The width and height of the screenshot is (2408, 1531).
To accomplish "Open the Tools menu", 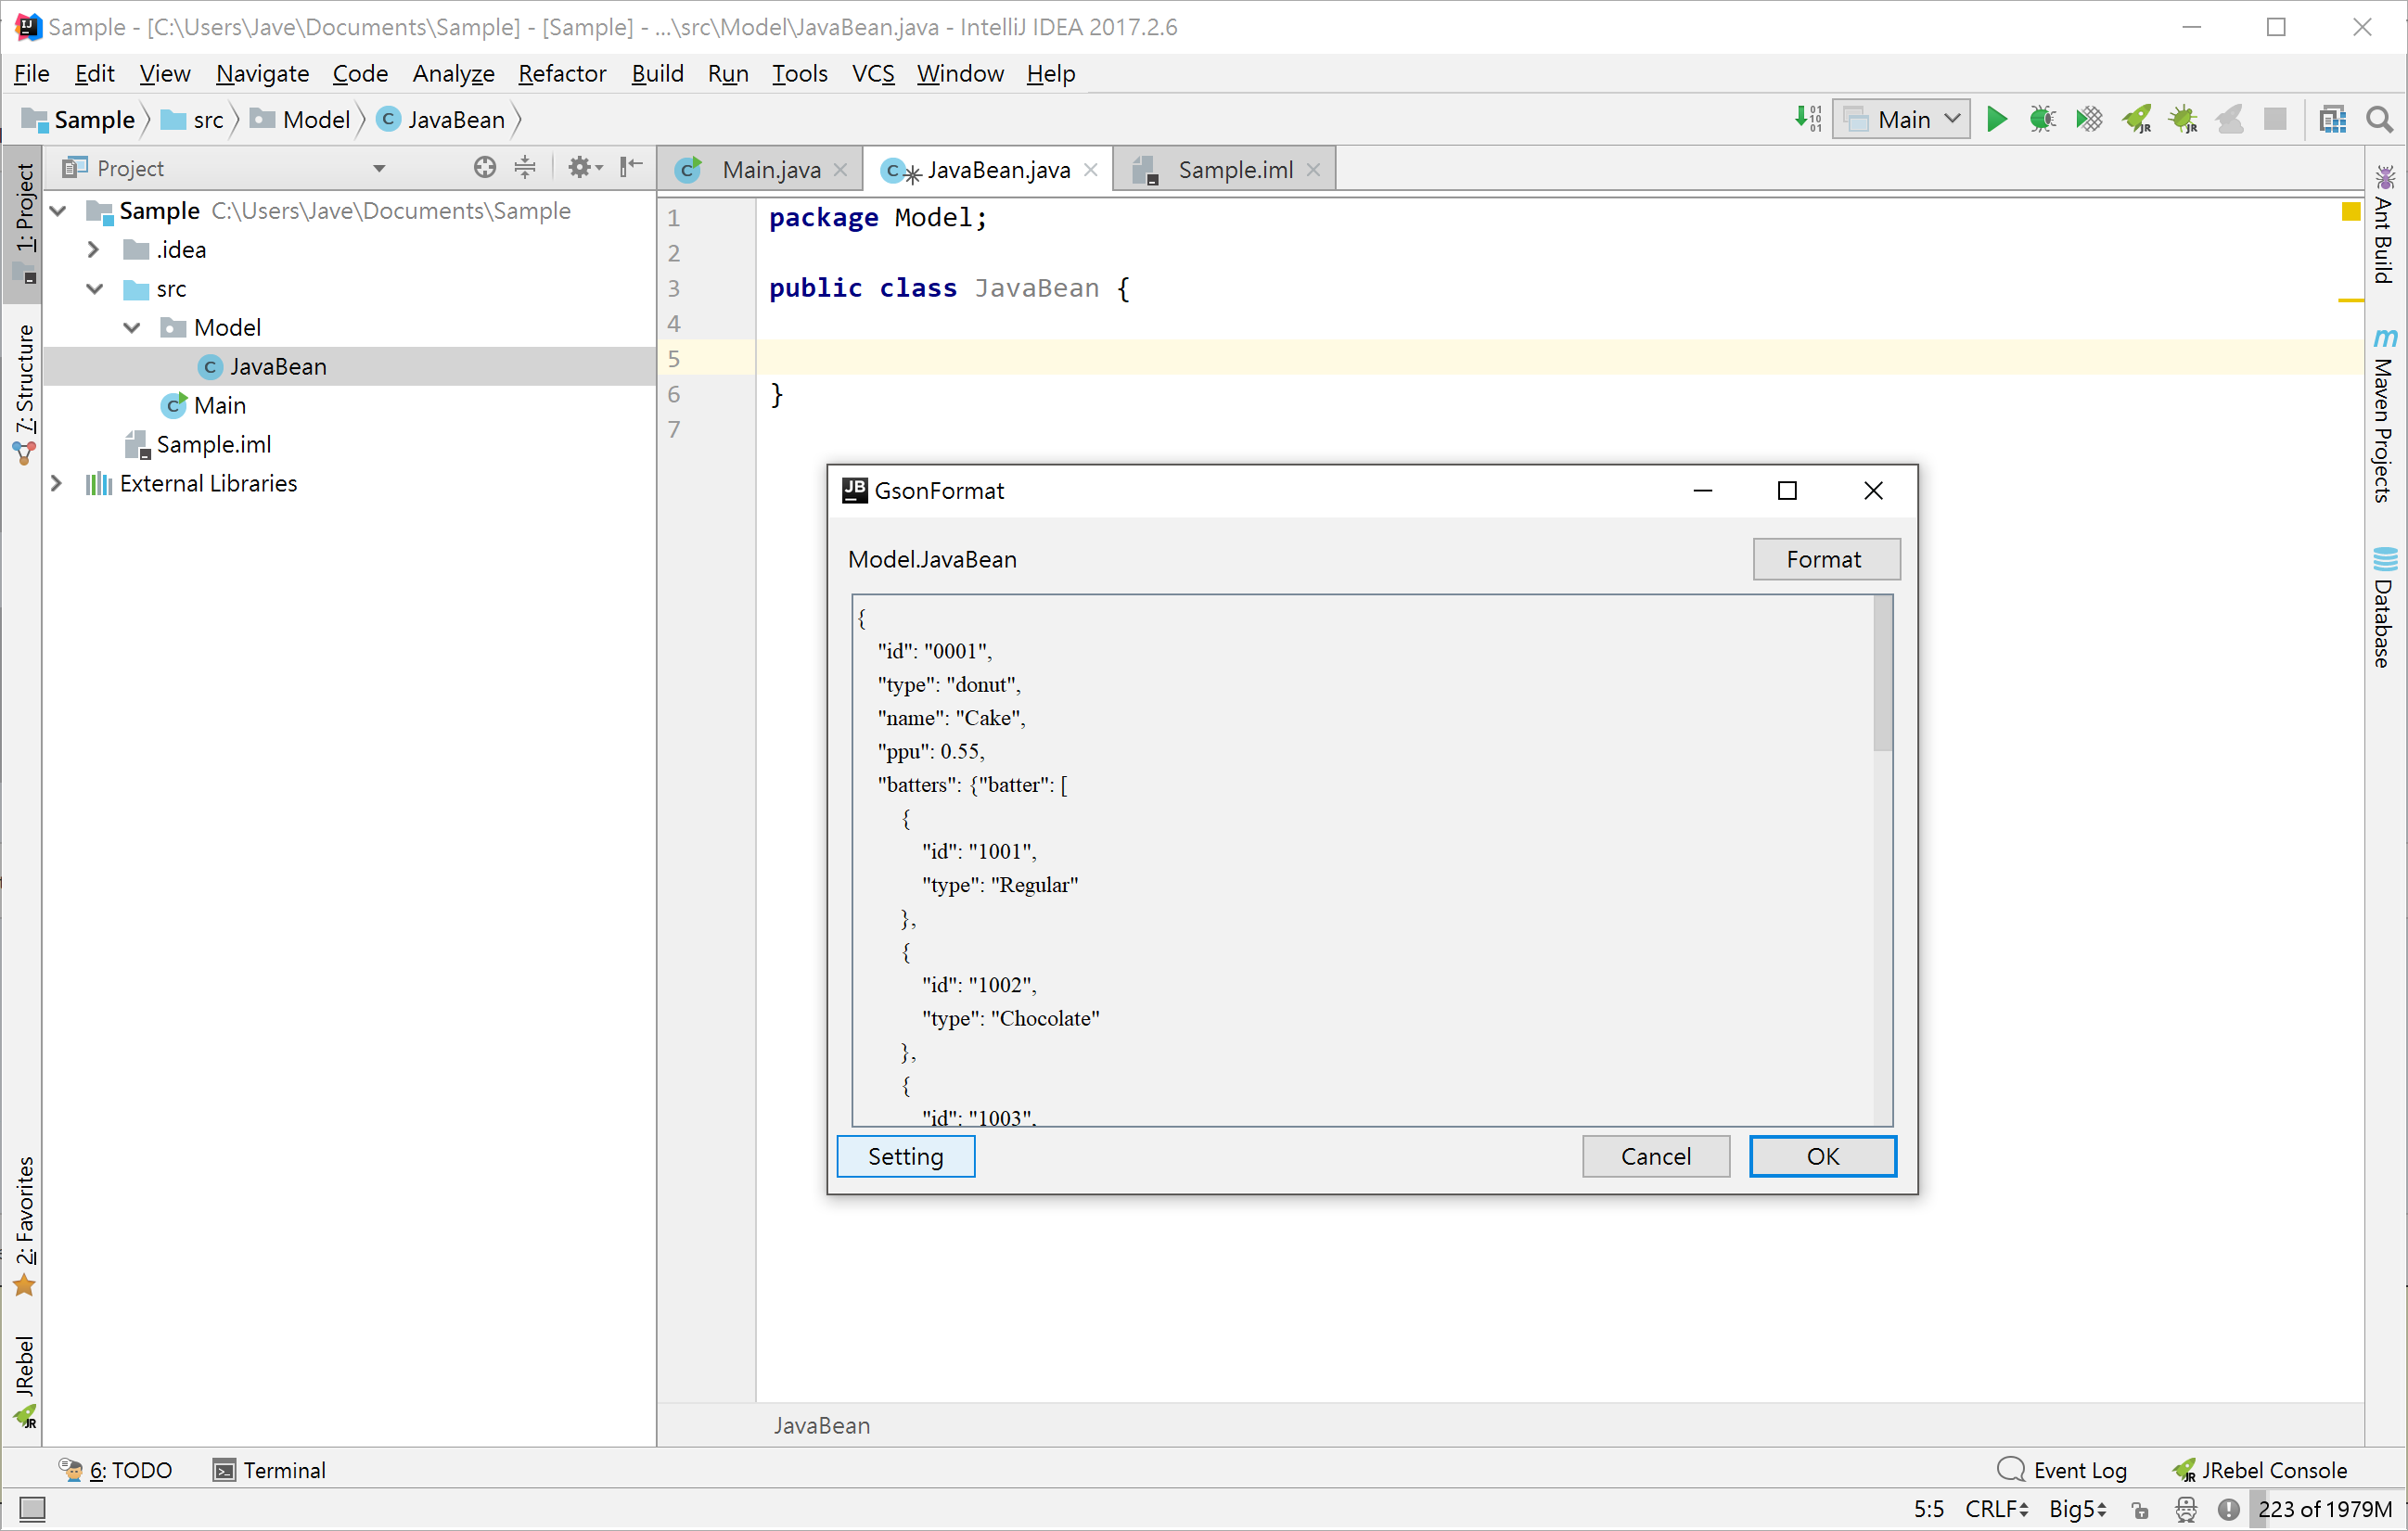I will point(799,73).
